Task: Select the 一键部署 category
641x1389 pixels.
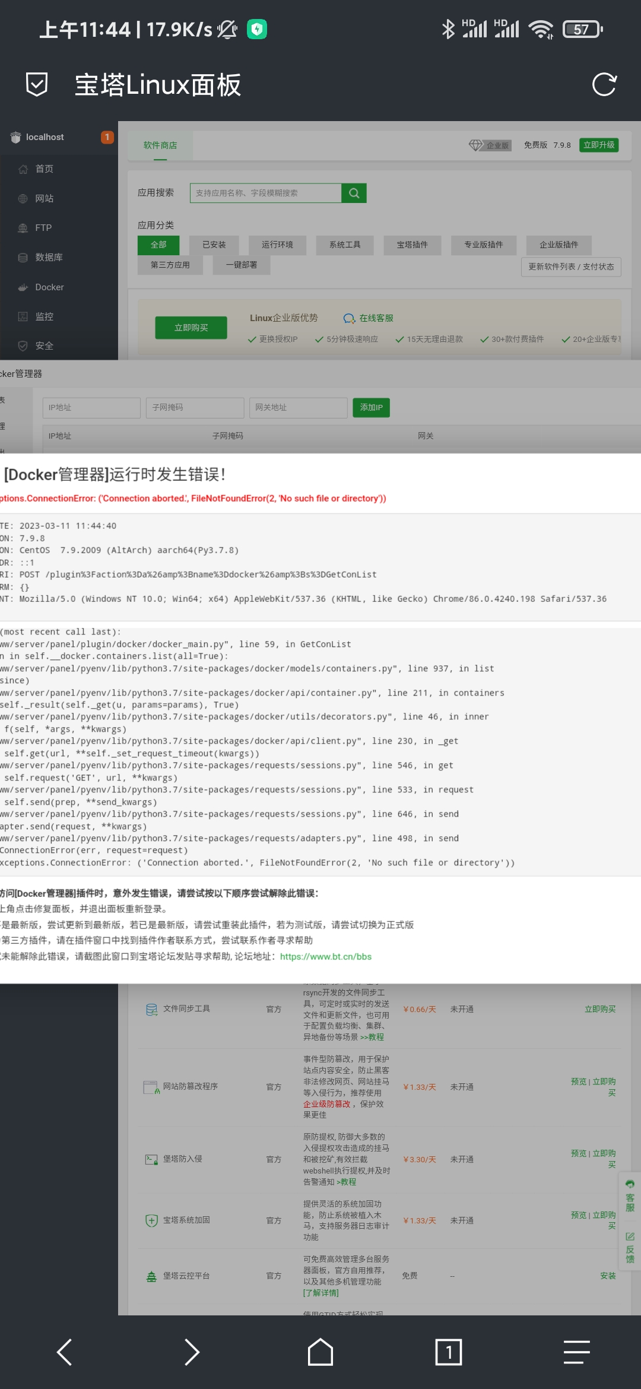Action: (x=242, y=265)
